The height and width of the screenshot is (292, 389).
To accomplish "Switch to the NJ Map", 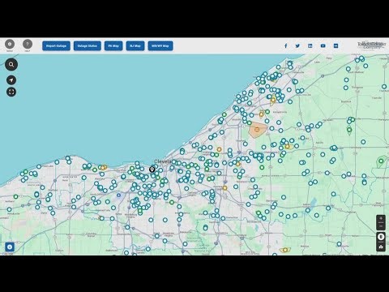I will 135,46.
